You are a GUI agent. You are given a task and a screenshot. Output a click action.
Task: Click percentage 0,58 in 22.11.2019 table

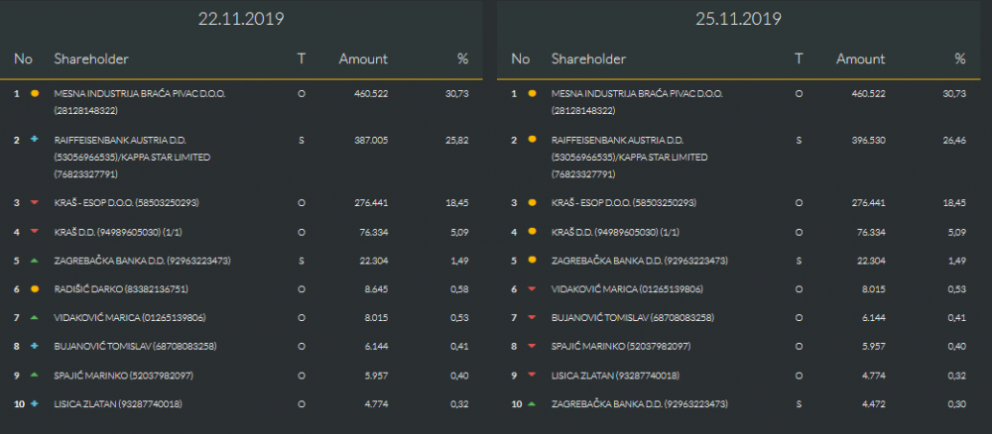coord(460,289)
